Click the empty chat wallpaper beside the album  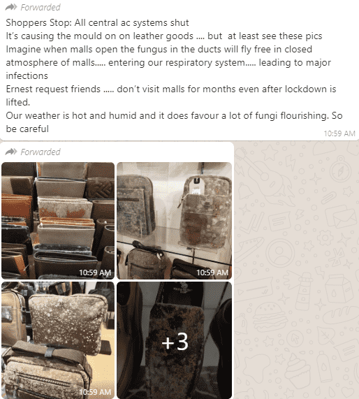296,270
